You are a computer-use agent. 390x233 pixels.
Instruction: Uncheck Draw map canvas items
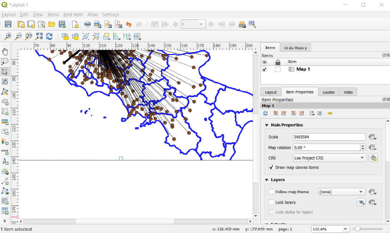[271, 168]
